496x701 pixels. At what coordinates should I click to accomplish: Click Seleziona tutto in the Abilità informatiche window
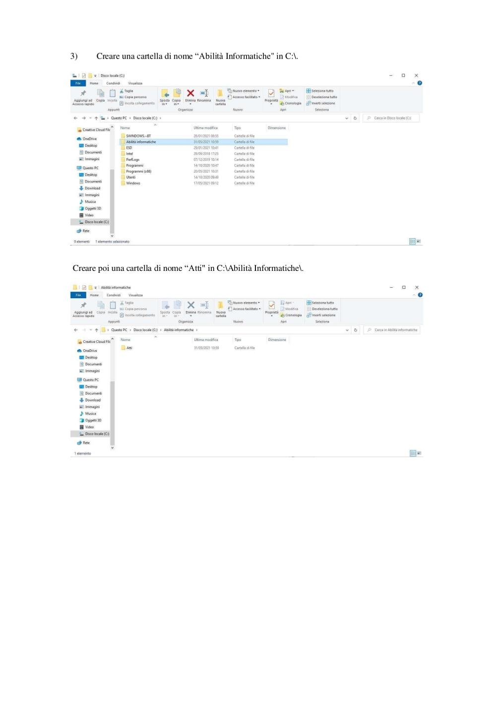pyautogui.click(x=320, y=303)
